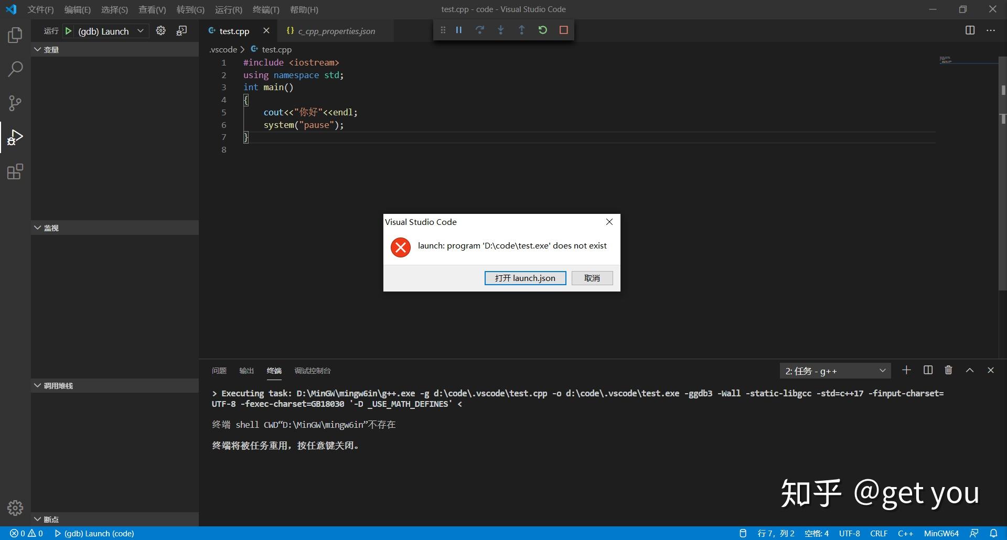Open the 运行(R) menu
This screenshot has height=540, width=1007.
click(228, 9)
